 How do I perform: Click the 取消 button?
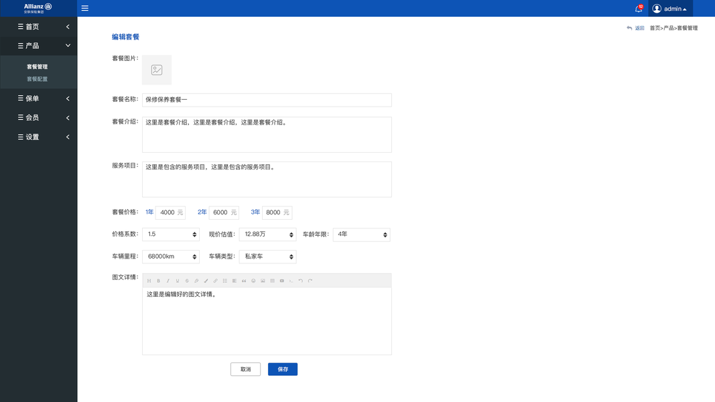point(245,369)
